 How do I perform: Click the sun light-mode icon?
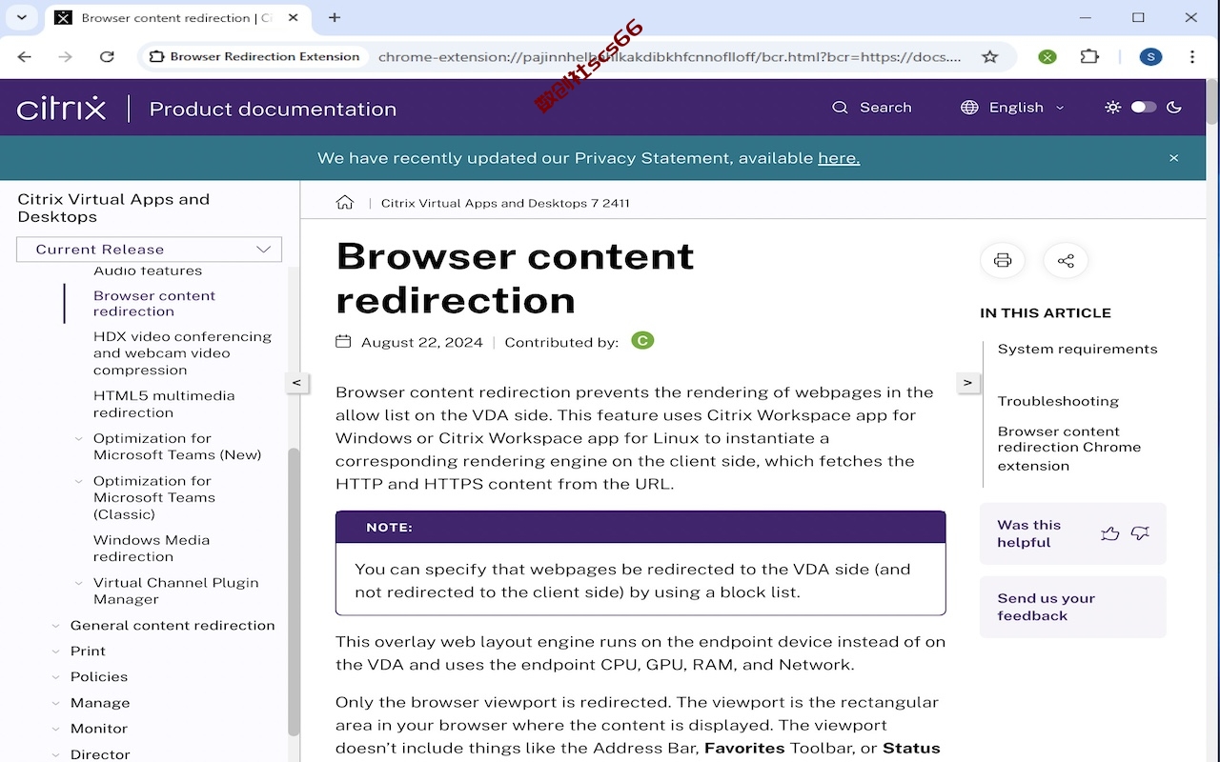1112,108
